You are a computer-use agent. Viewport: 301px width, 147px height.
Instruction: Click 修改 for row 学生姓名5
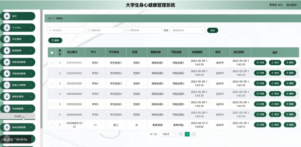pyautogui.click(x=275, y=104)
